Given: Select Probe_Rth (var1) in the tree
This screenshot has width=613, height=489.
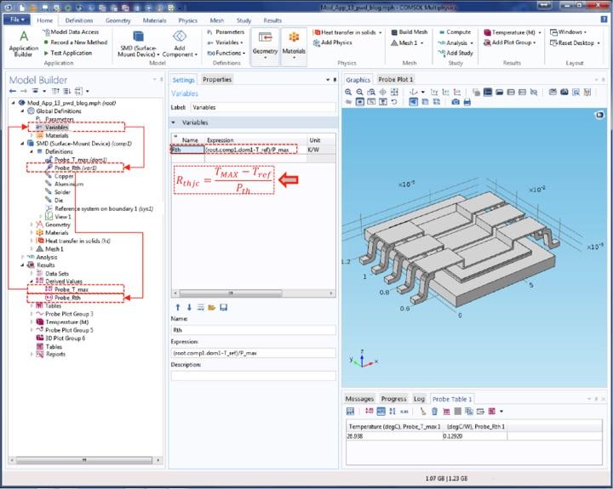Looking at the screenshot, I should pos(76,168).
